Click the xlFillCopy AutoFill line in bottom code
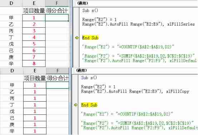 click(135, 91)
